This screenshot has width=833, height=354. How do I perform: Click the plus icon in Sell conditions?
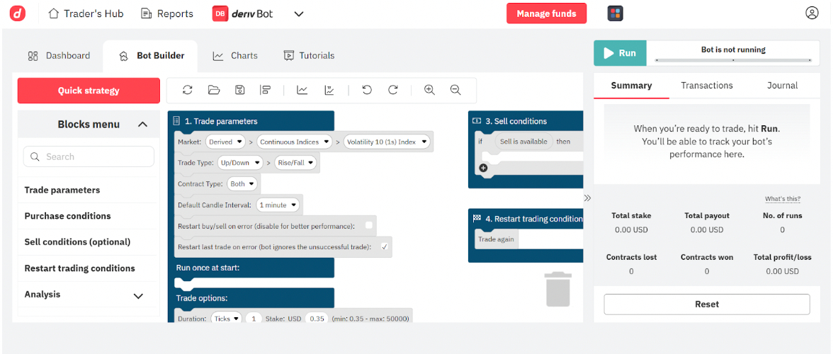(483, 169)
